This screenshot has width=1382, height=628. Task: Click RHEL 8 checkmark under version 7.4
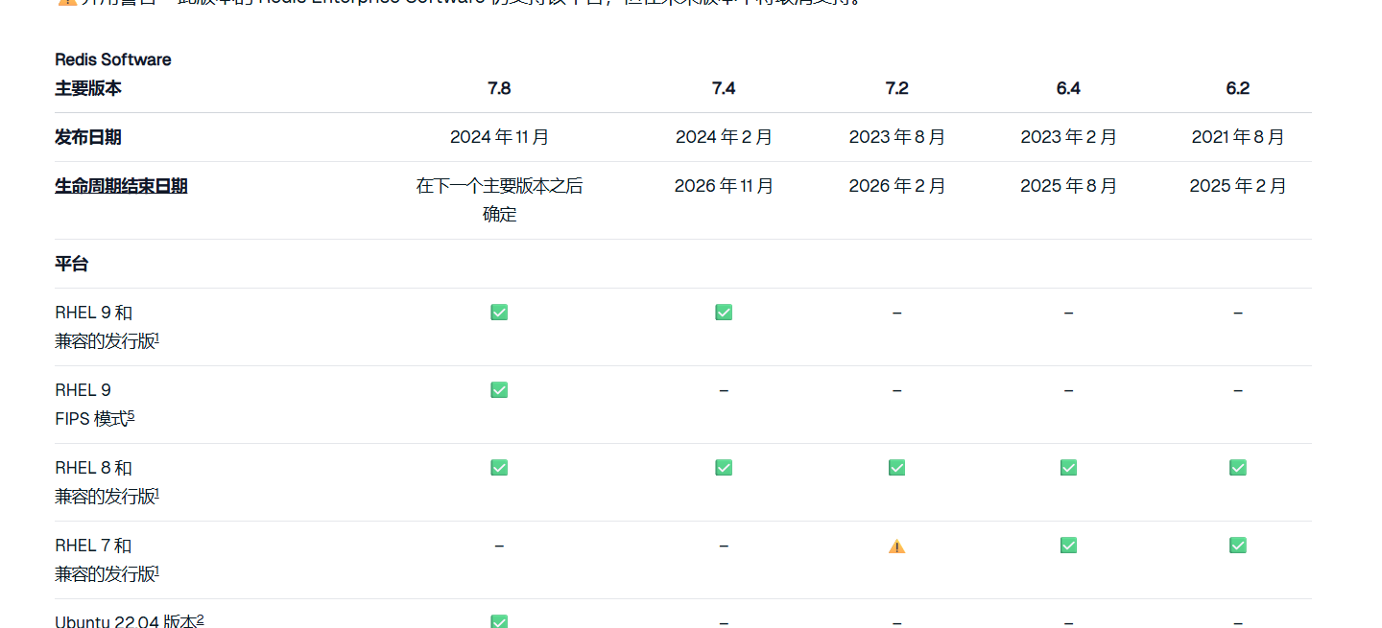click(724, 468)
